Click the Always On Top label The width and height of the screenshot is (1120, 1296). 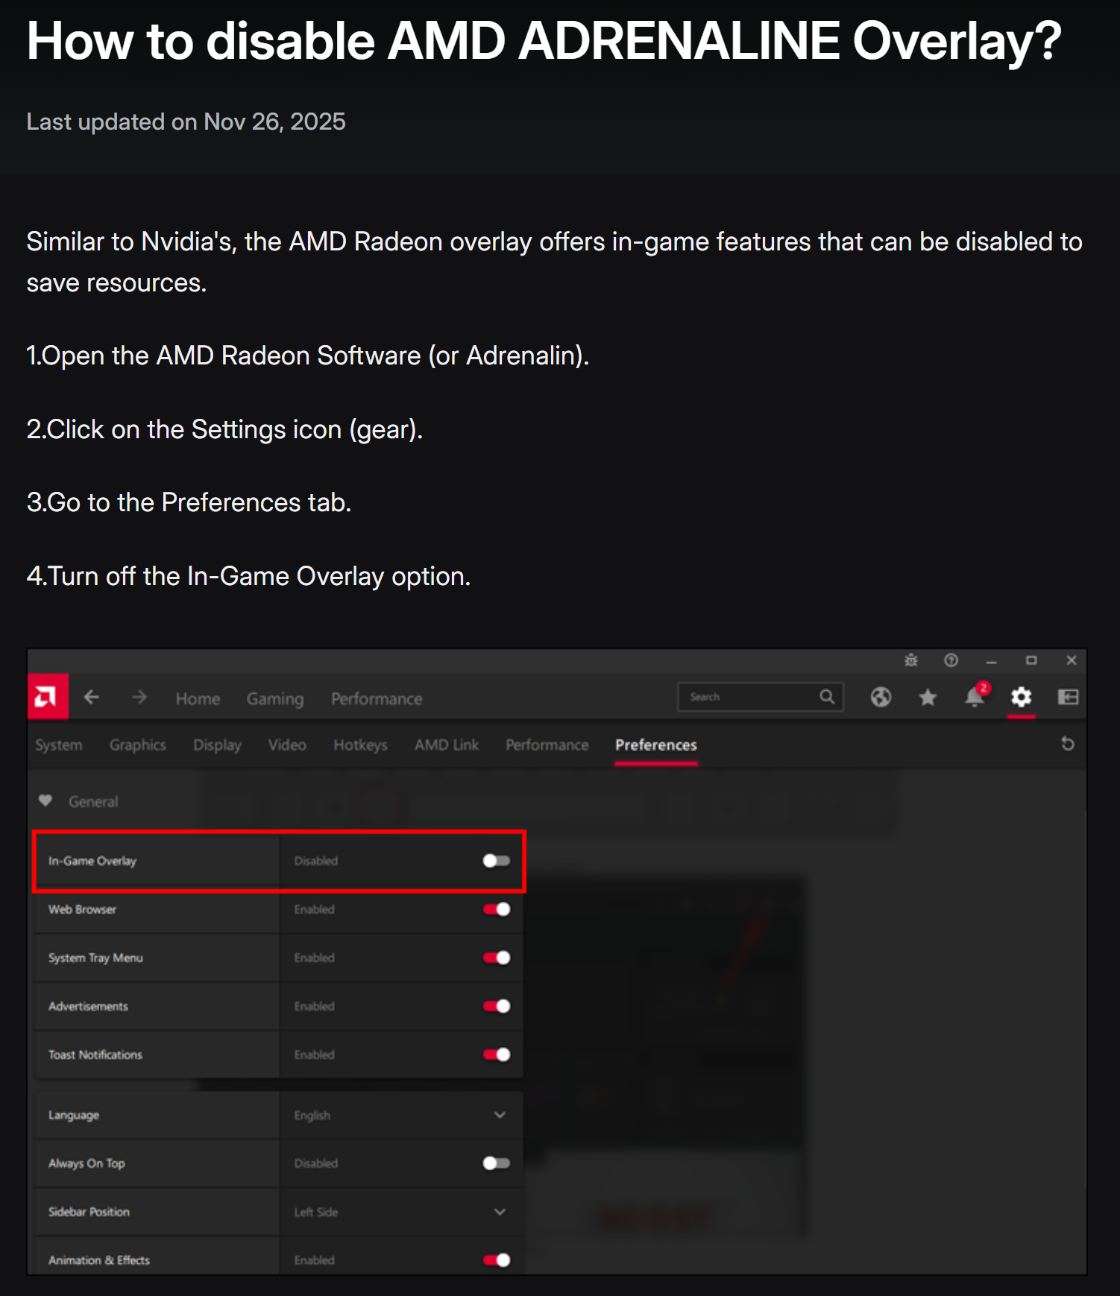coord(86,1163)
